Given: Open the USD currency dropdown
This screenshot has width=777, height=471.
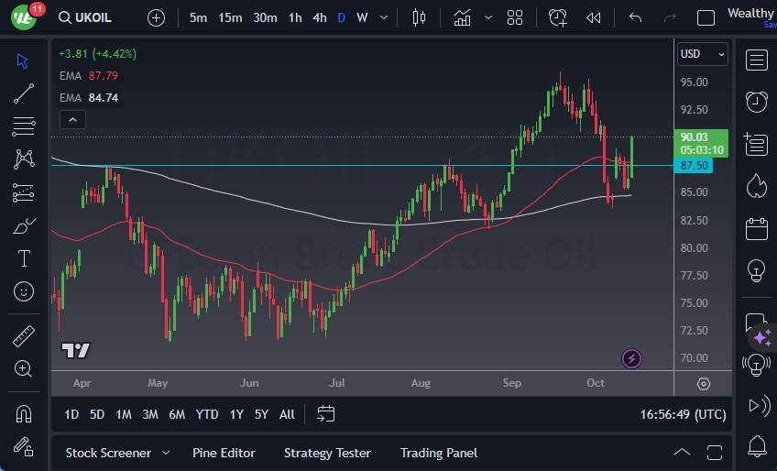Looking at the screenshot, I should pyautogui.click(x=703, y=54).
